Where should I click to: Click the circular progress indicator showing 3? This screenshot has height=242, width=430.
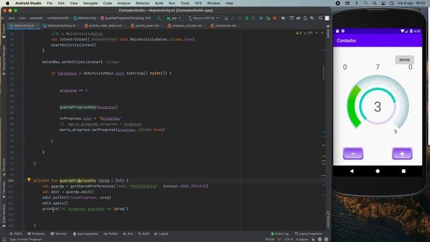[x=378, y=106]
